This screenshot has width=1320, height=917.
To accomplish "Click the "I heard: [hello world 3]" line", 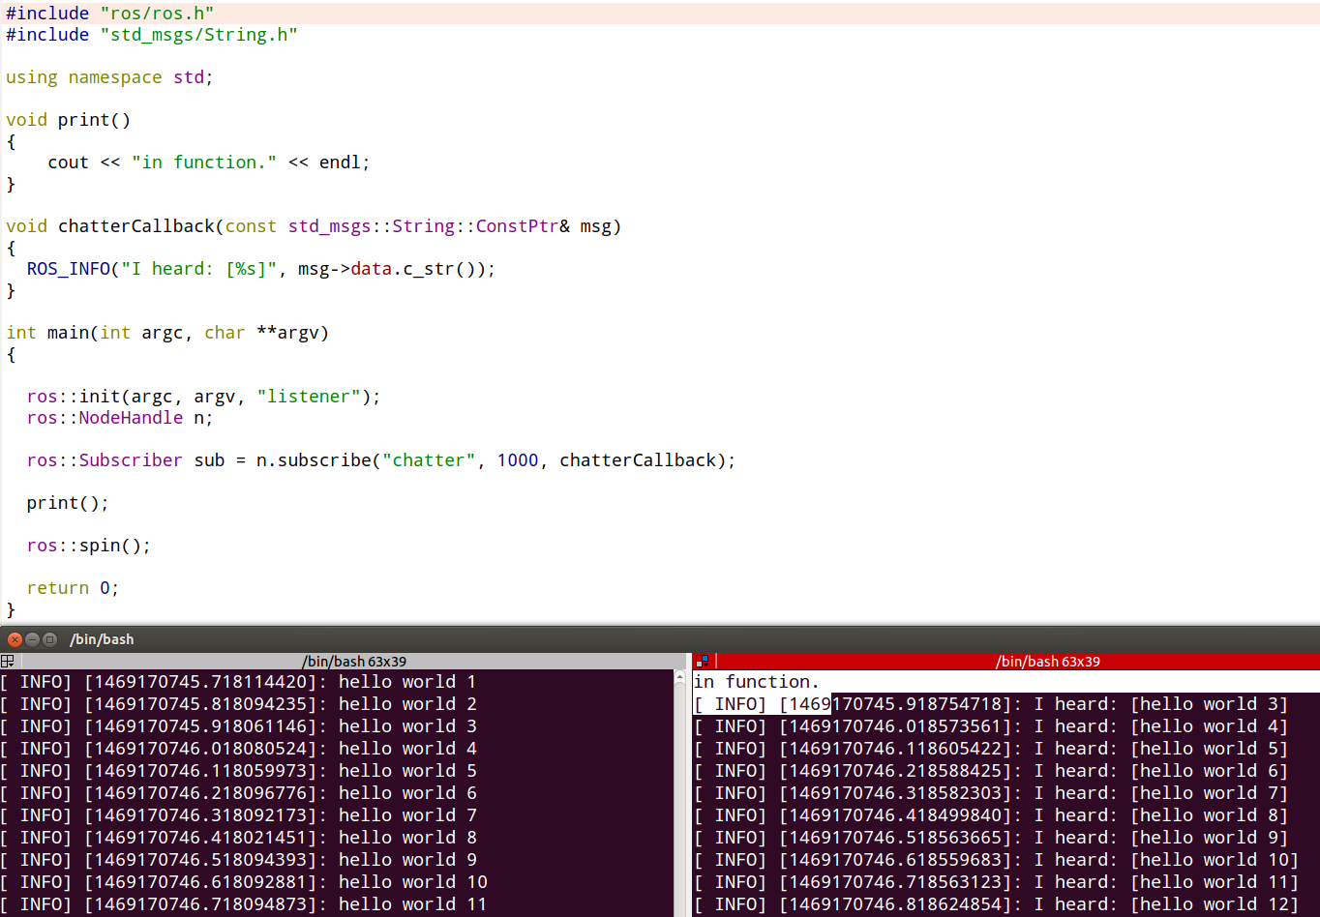I will tap(991, 704).
